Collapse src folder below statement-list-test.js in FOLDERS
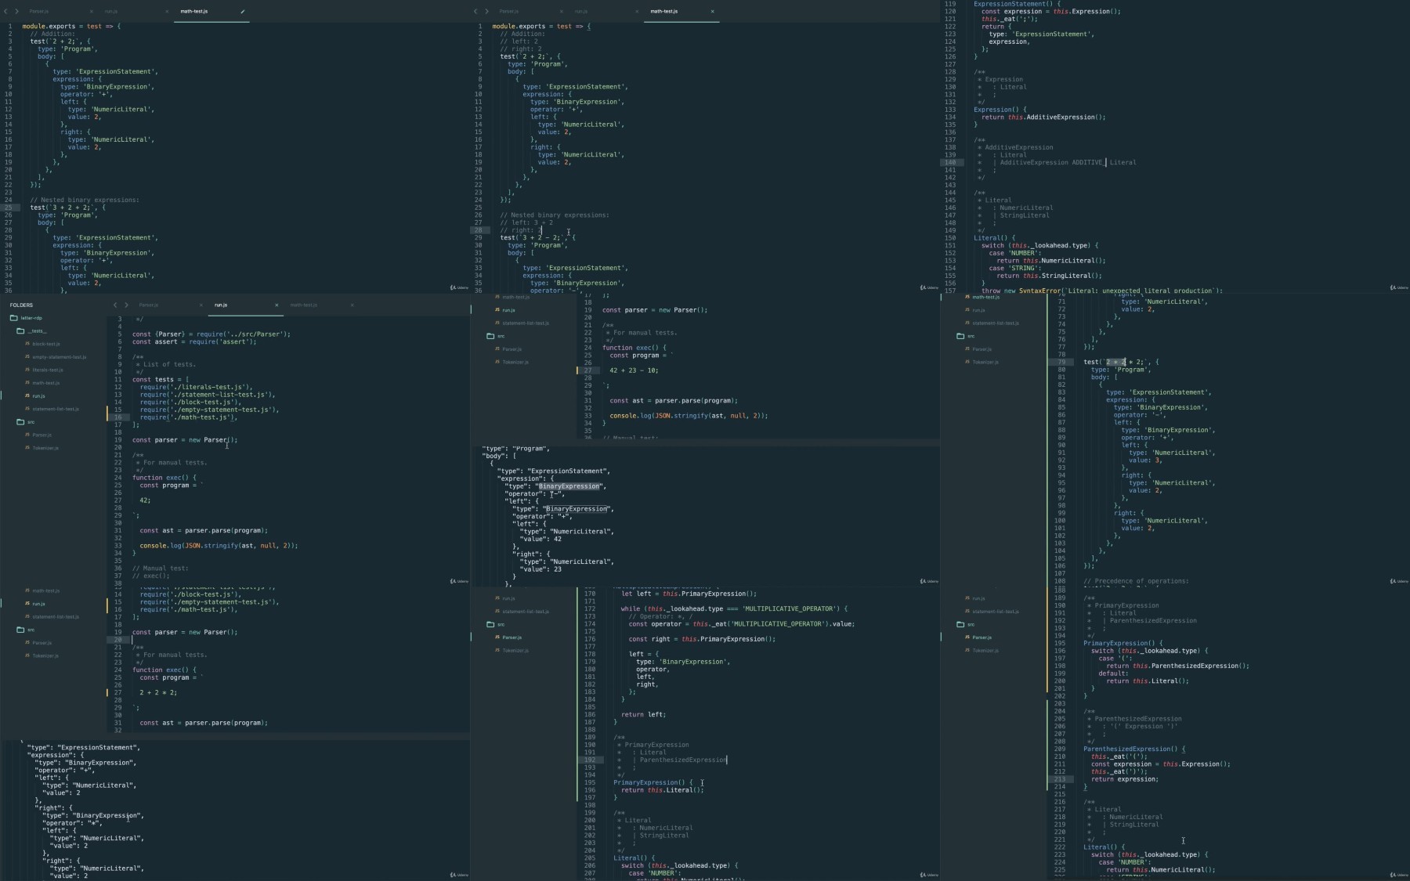 (x=21, y=422)
